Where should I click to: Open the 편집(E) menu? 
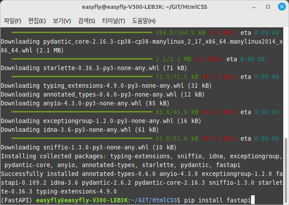(37, 21)
